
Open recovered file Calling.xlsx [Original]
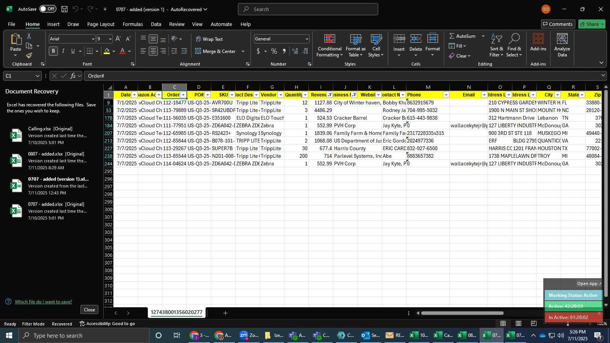pos(52,135)
